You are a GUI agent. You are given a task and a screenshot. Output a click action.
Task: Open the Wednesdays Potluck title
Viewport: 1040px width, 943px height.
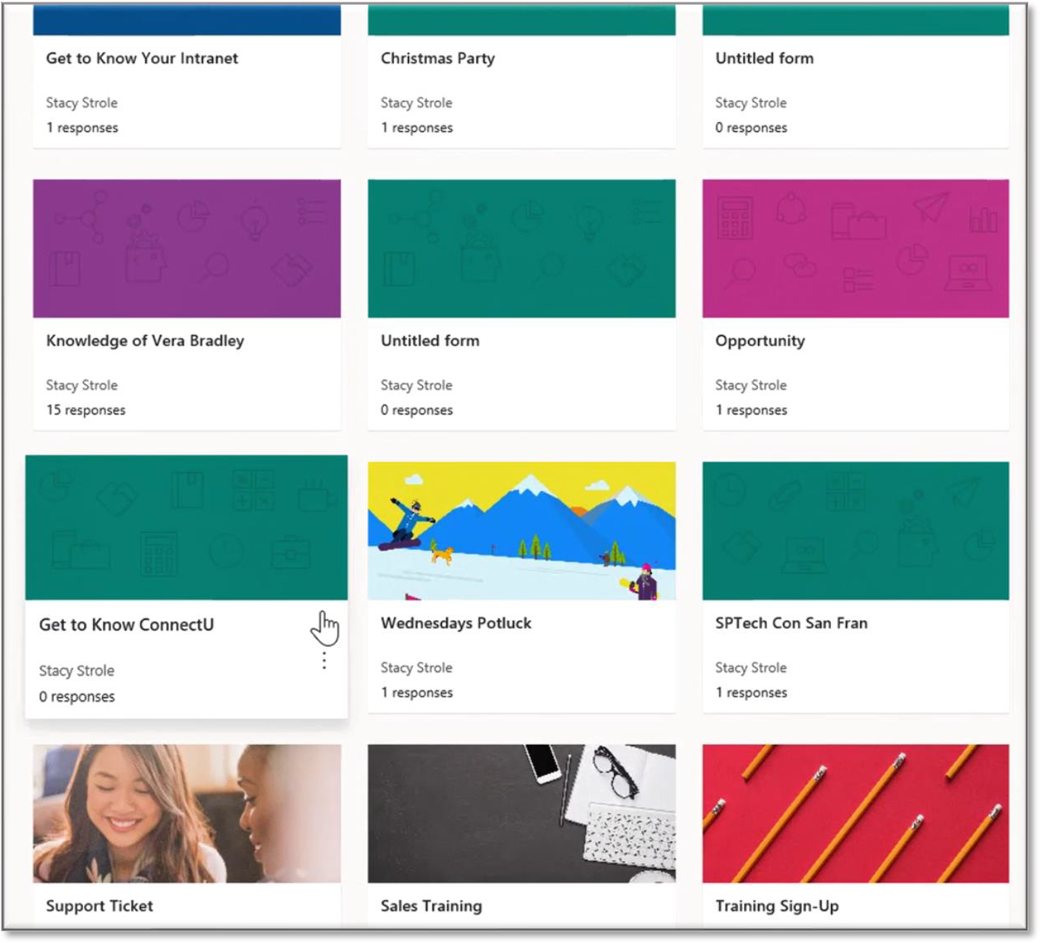pyautogui.click(x=456, y=623)
